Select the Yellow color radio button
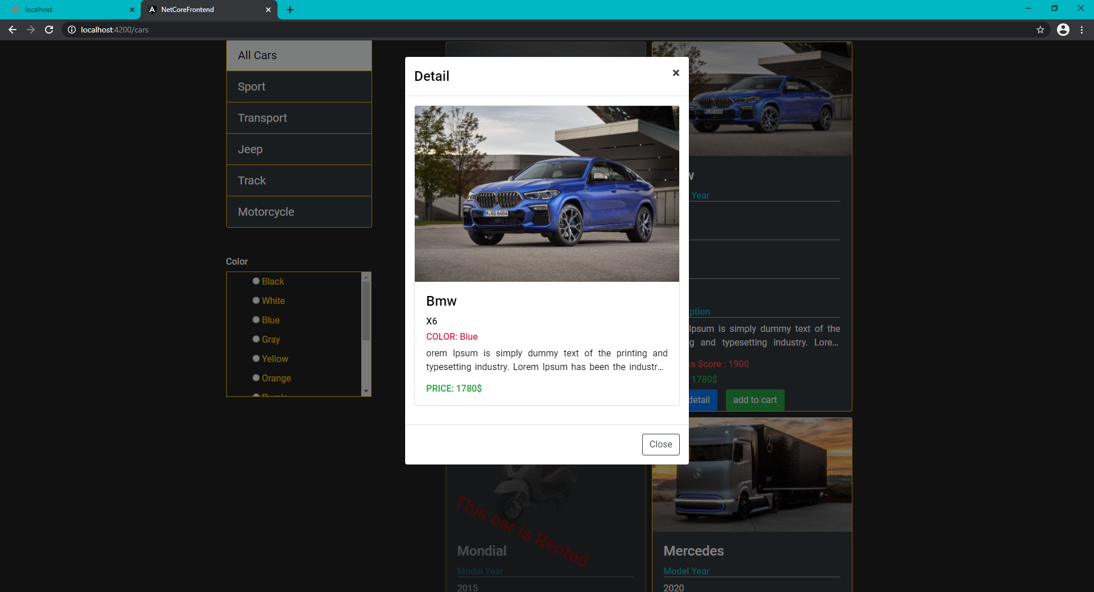The height and width of the screenshot is (592, 1094). tap(256, 359)
